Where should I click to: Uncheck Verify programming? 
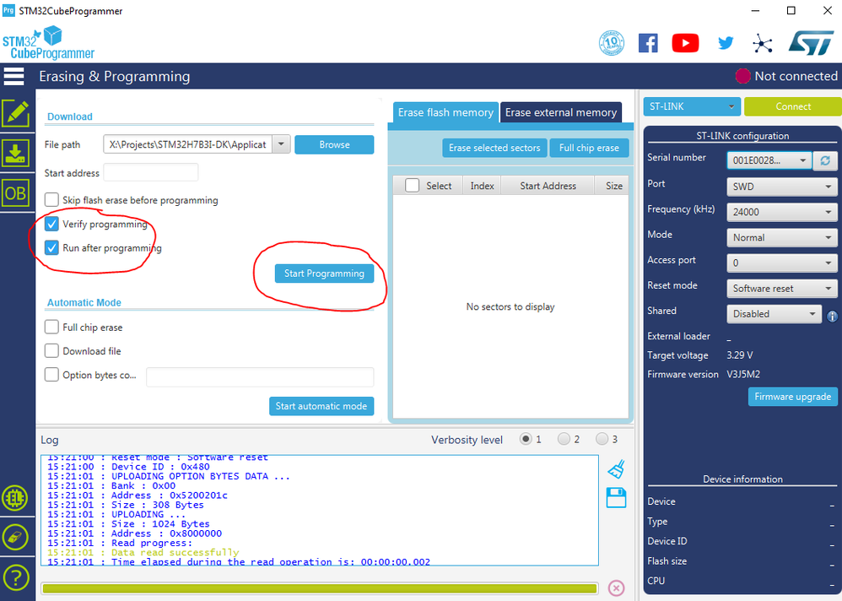coord(51,224)
